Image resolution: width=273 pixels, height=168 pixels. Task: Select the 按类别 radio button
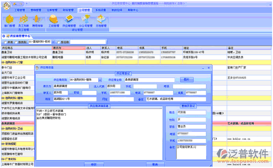coord(16,42)
